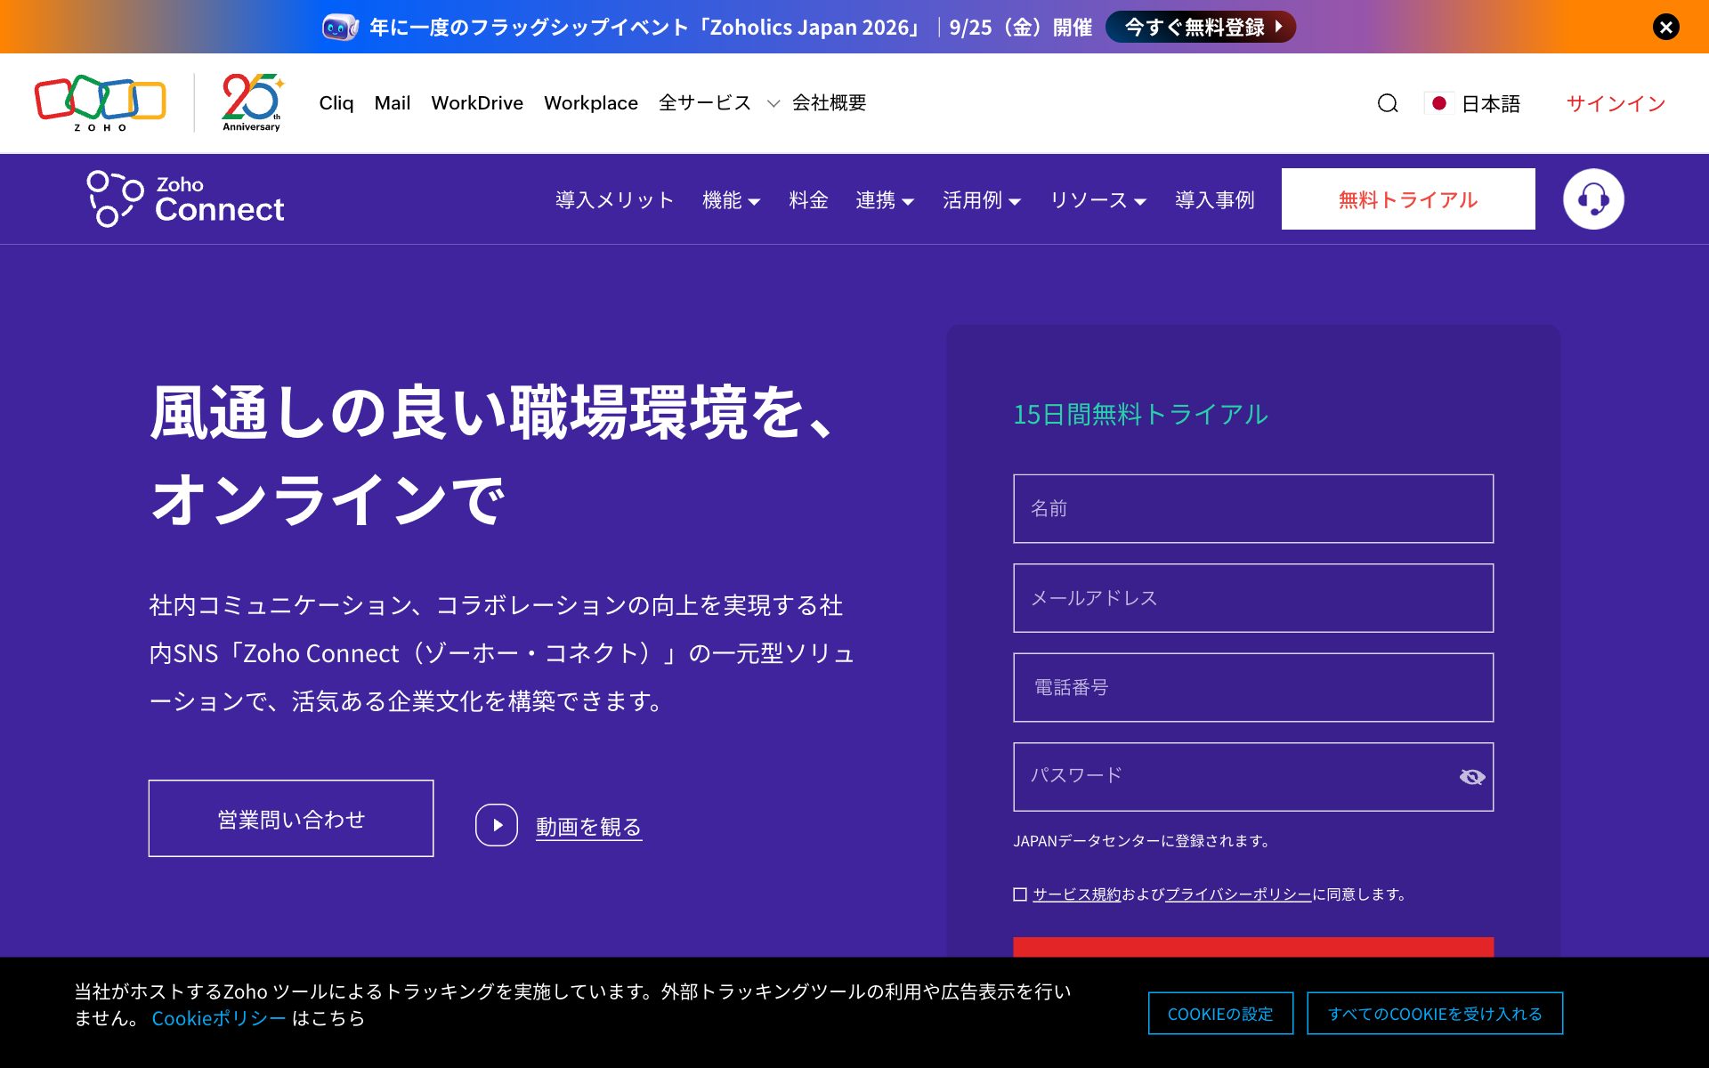Open the headset support icon
The height and width of the screenshot is (1068, 1709).
click(1593, 199)
